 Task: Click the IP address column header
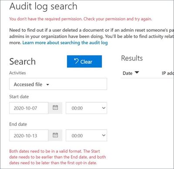(168, 73)
